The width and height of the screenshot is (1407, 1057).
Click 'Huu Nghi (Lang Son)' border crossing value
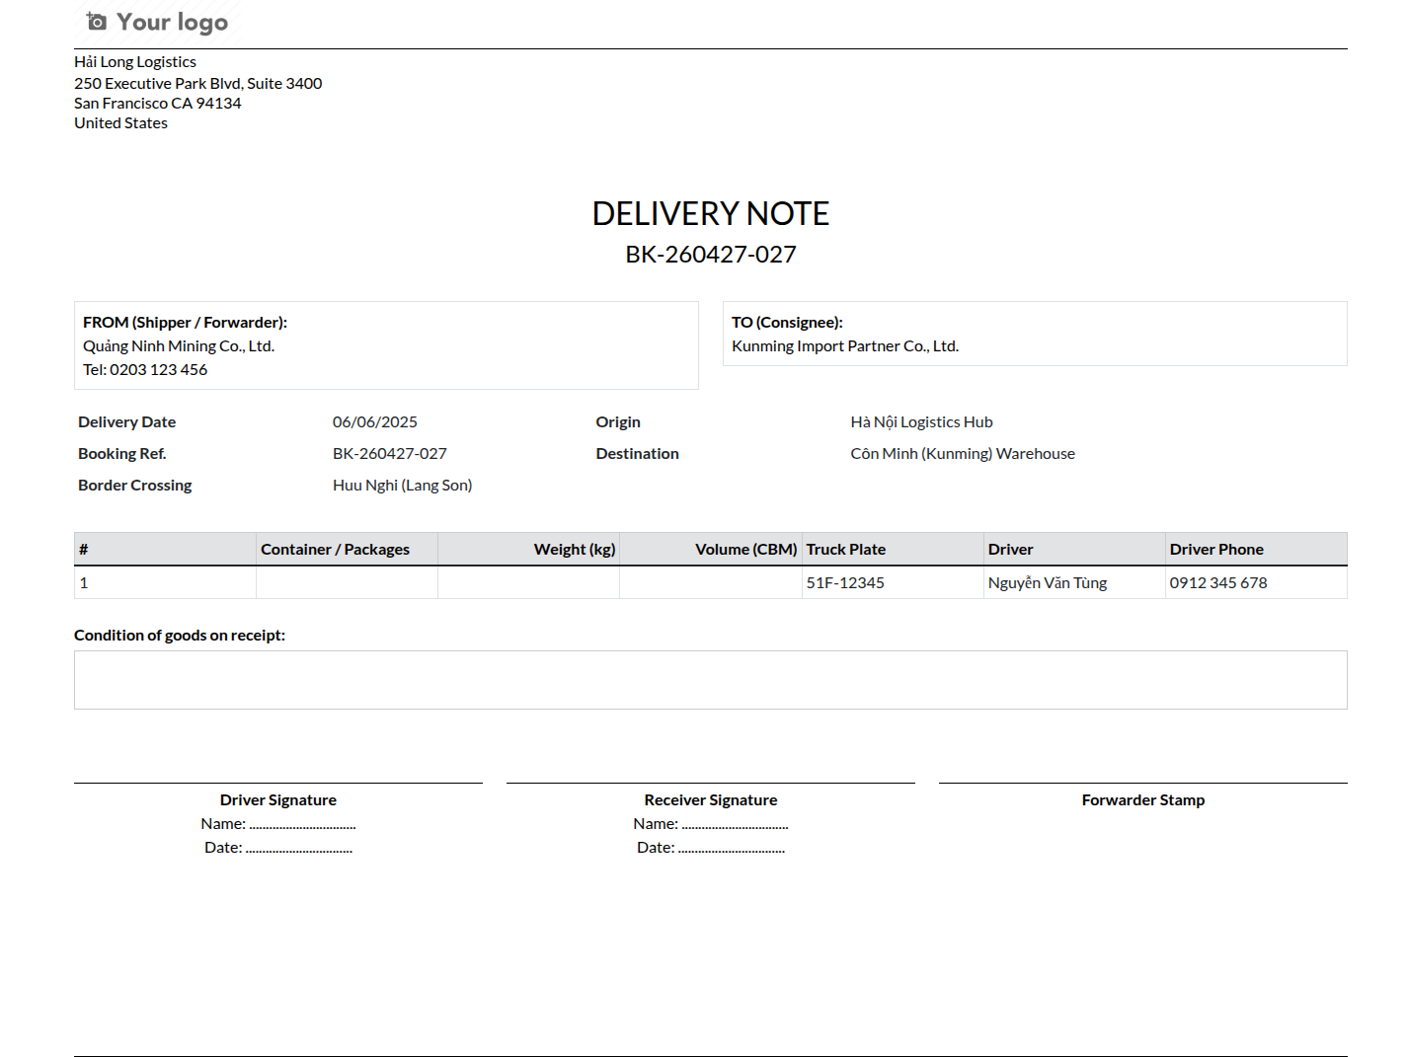pos(403,485)
